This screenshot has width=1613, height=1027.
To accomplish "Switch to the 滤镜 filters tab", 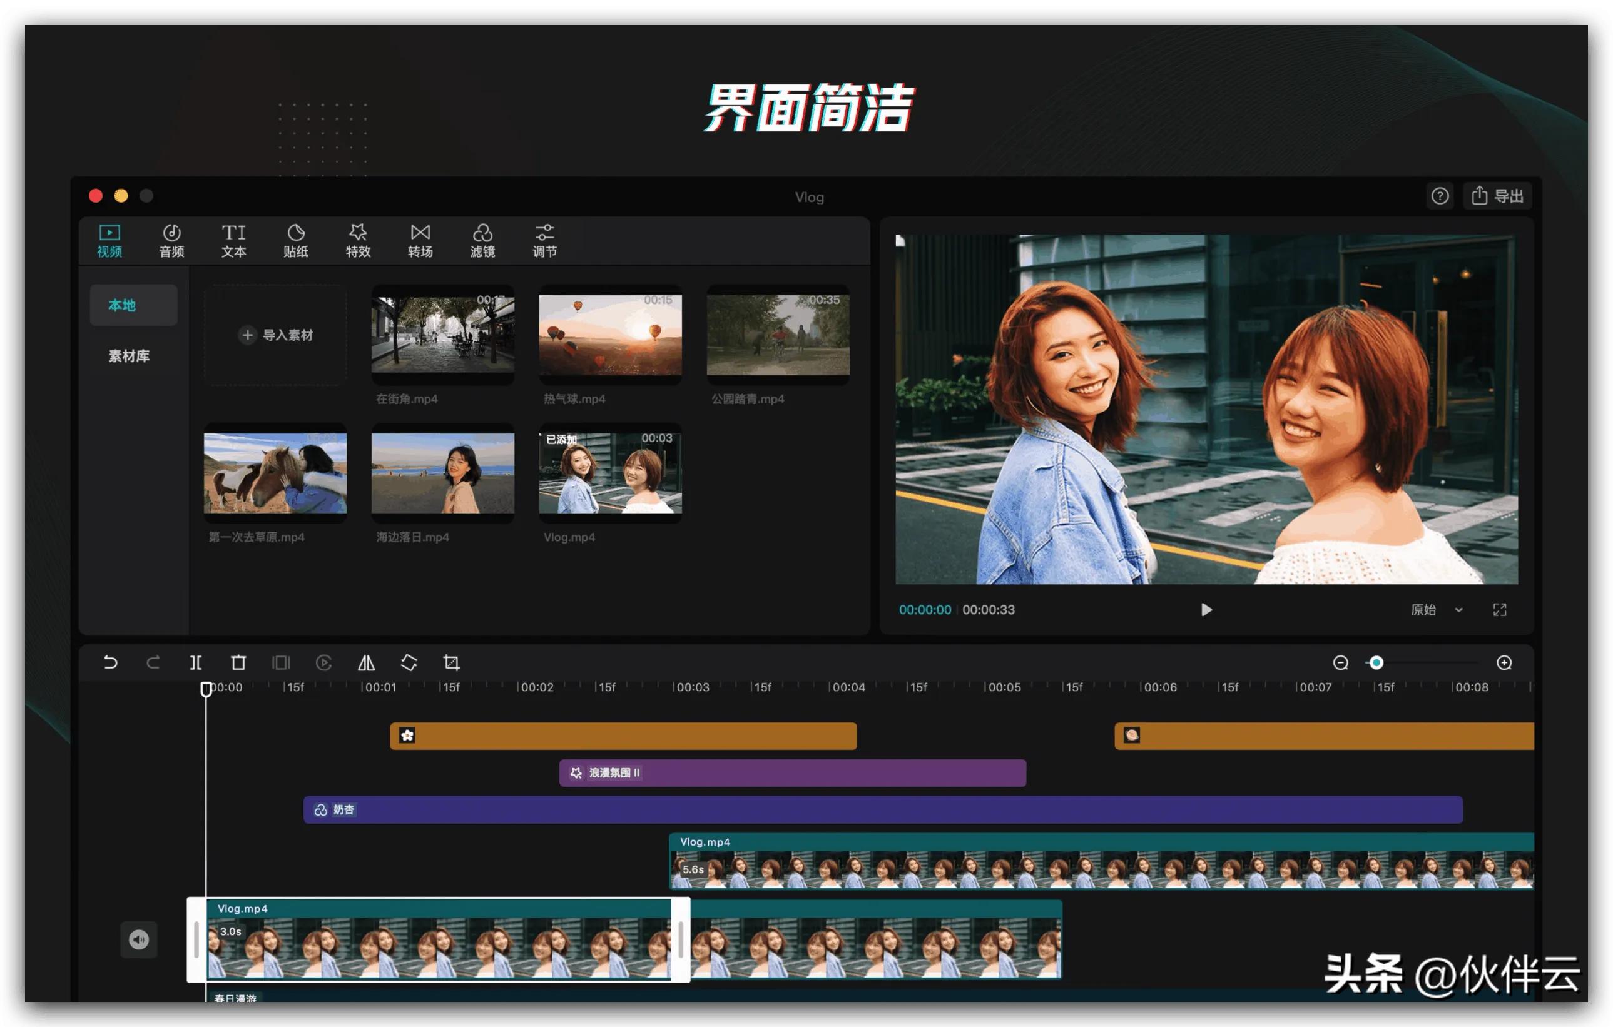I will tap(482, 240).
